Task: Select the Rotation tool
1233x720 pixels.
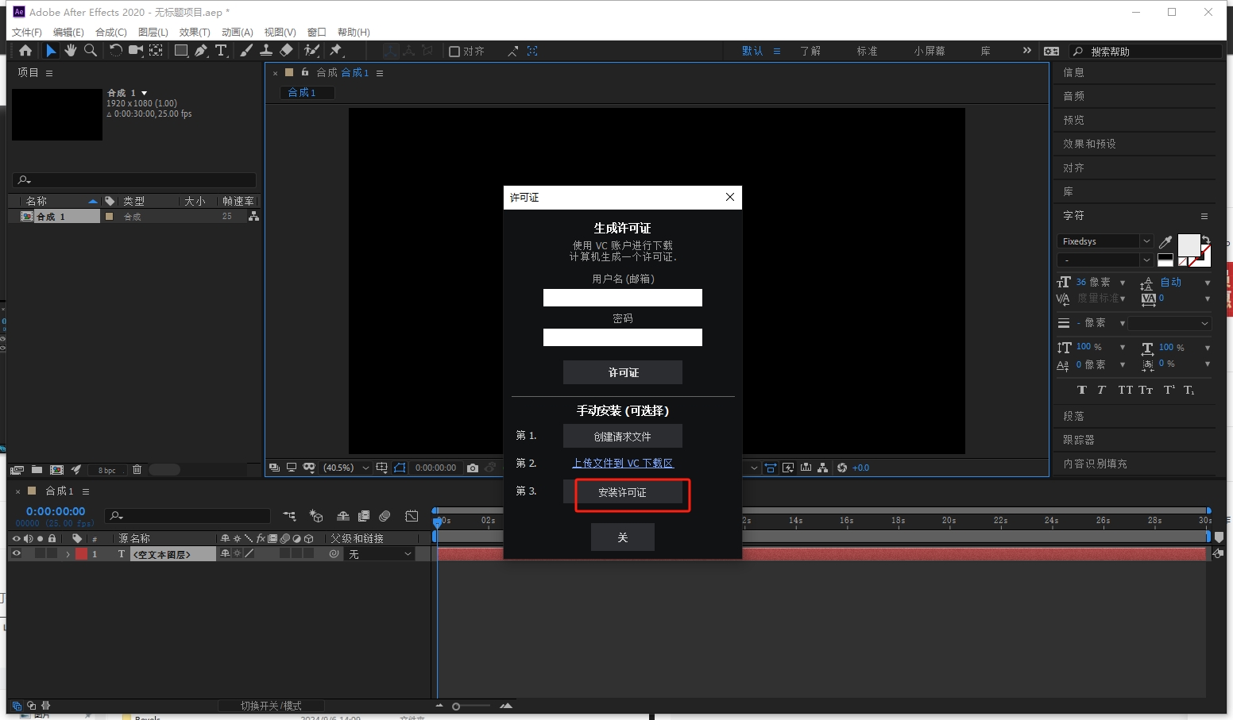Action: click(115, 51)
